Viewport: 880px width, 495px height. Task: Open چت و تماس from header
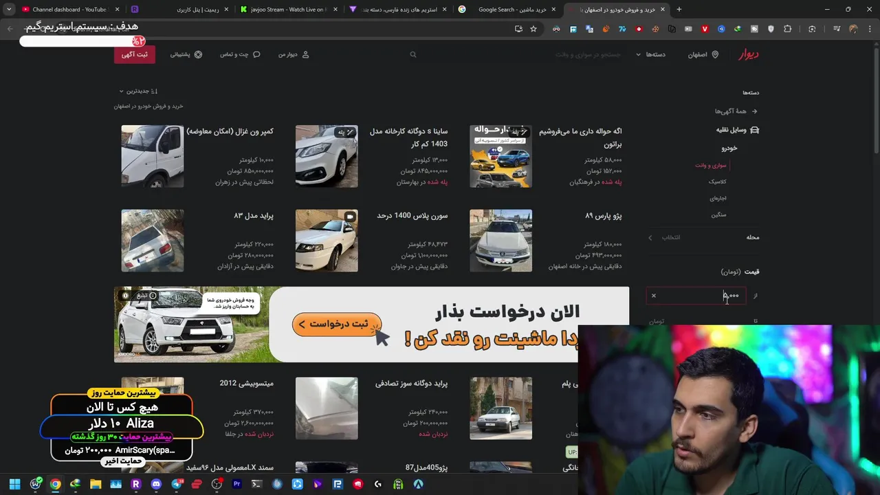(240, 54)
